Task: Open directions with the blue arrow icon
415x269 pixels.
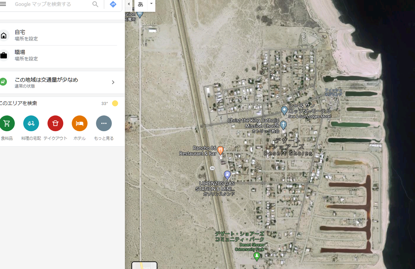Action: pyautogui.click(x=113, y=4)
